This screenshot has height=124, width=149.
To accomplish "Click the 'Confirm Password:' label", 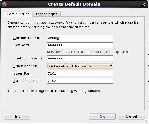I will coord(29,58).
